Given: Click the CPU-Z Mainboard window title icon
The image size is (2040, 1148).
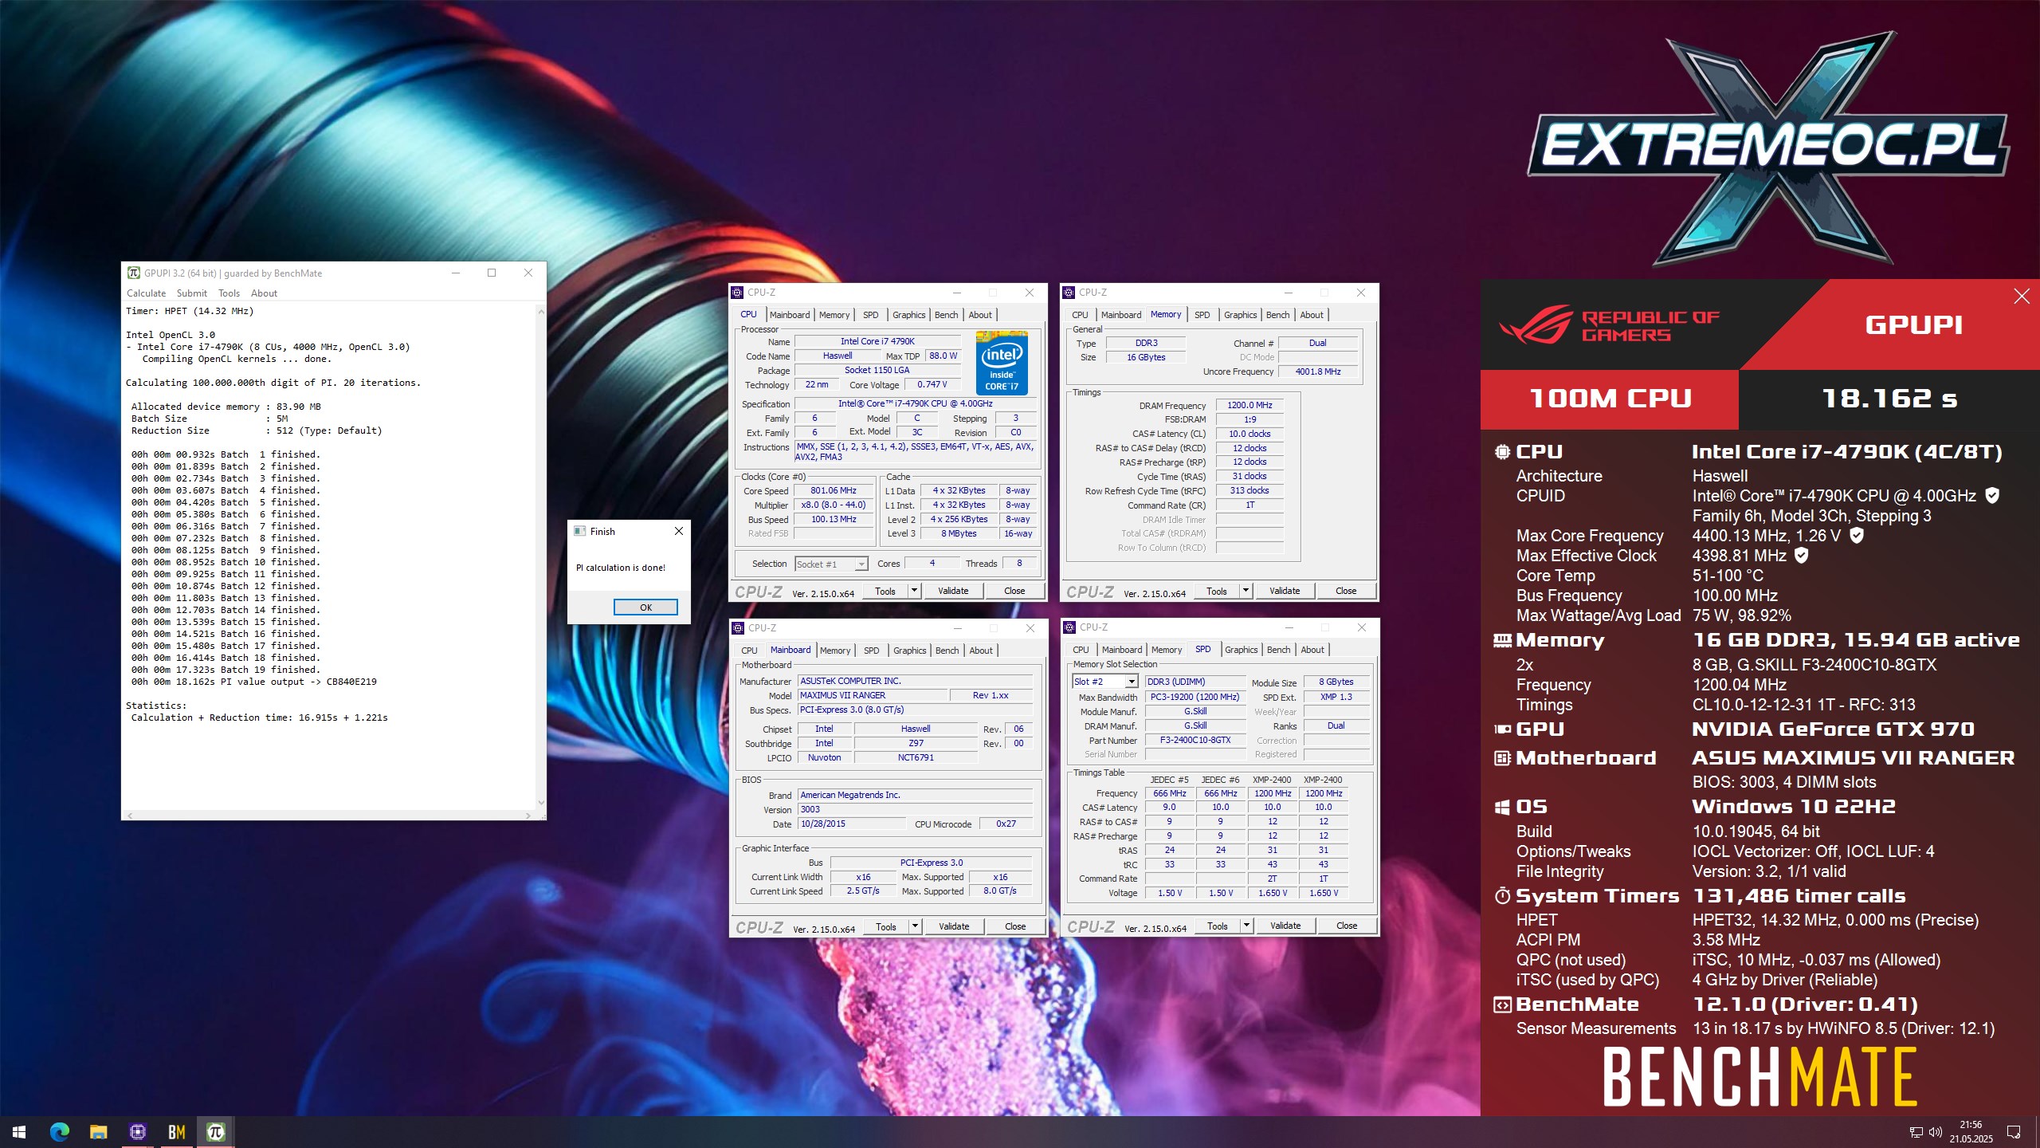Looking at the screenshot, I should click(x=739, y=628).
